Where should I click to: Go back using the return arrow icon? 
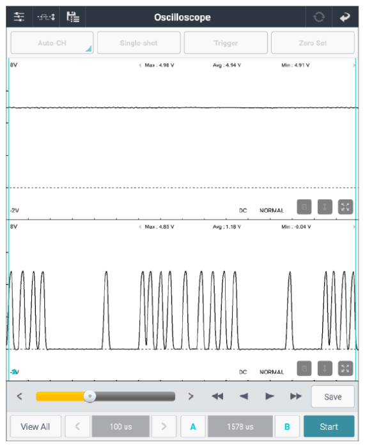pyautogui.click(x=345, y=17)
